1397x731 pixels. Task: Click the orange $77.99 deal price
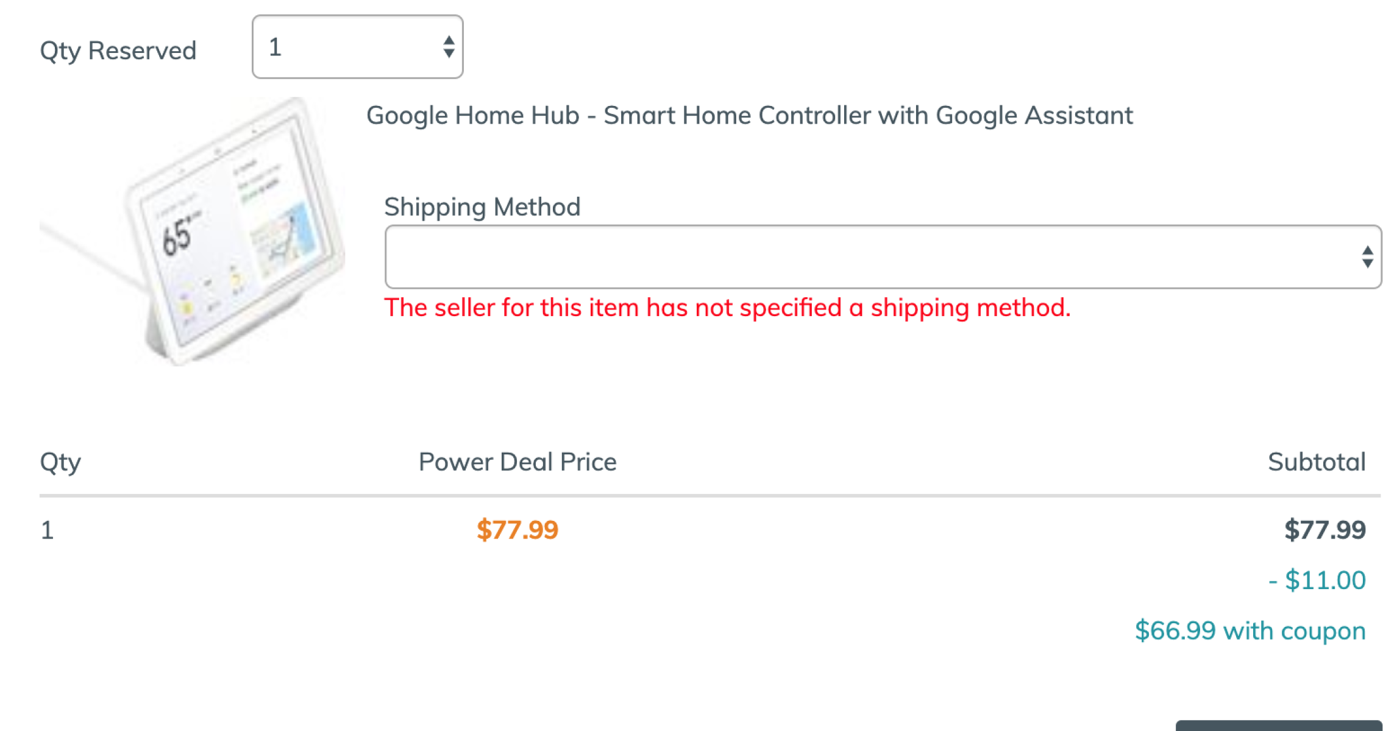pos(517,530)
